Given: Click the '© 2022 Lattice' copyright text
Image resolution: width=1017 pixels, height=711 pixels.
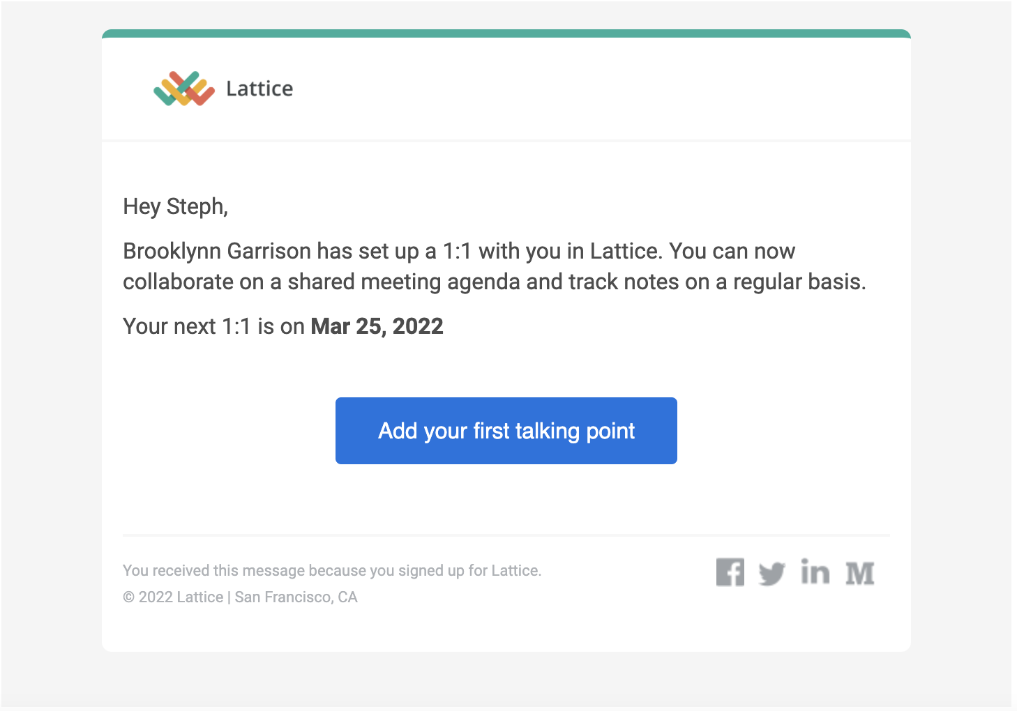Looking at the screenshot, I should tap(173, 597).
